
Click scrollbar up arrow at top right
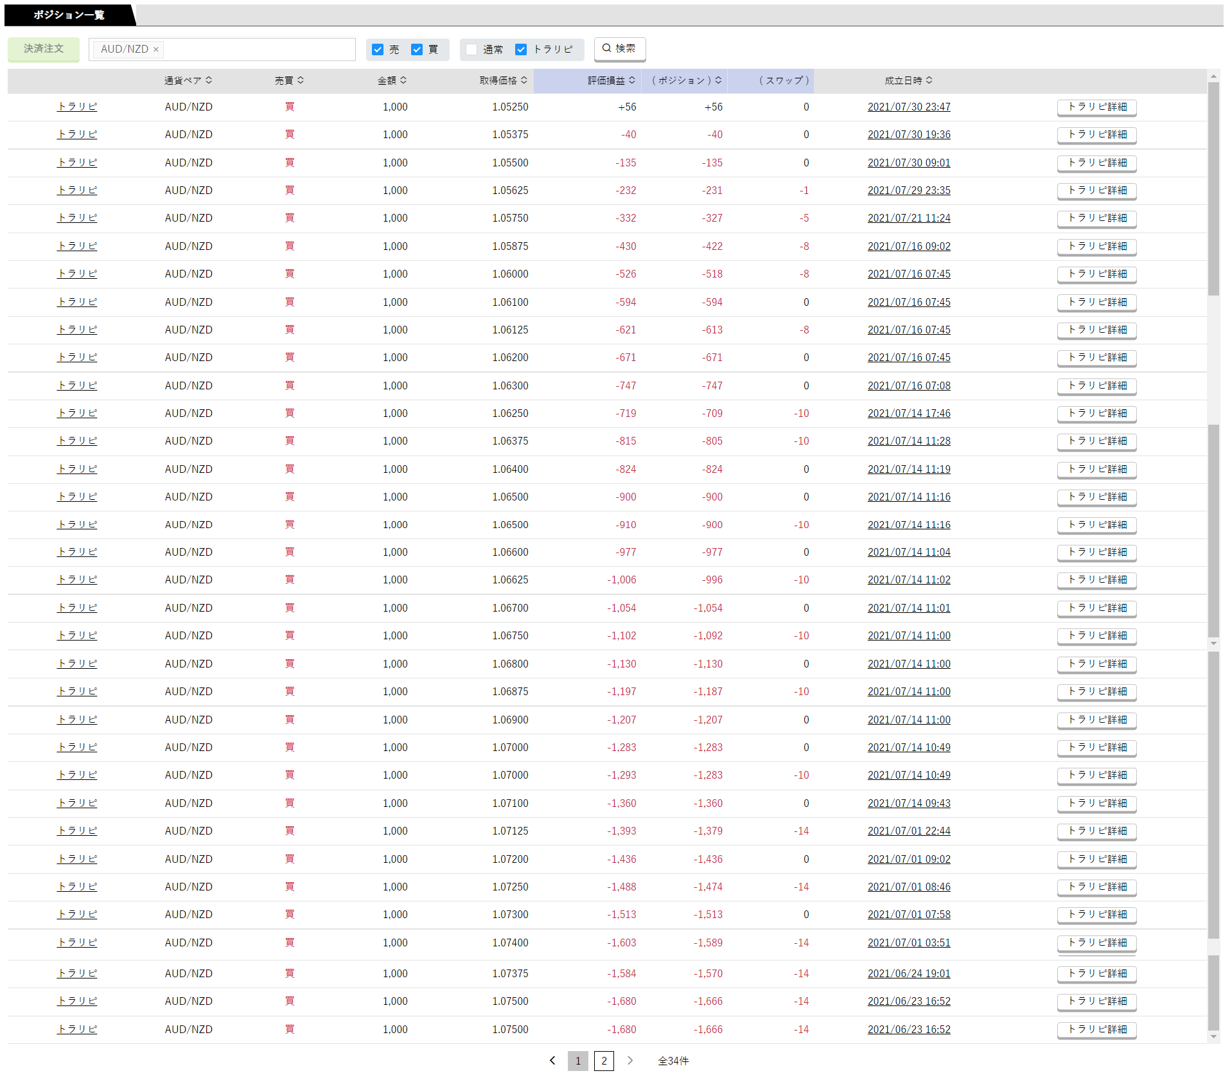[1213, 76]
